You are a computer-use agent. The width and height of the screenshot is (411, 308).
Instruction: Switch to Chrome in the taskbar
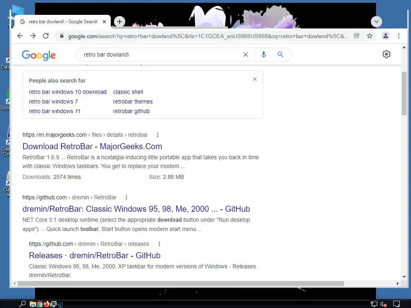(40, 304)
